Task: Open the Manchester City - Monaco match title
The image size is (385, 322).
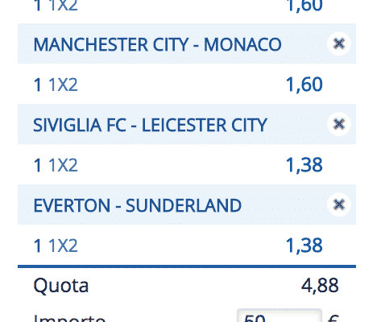Action: click(x=157, y=44)
